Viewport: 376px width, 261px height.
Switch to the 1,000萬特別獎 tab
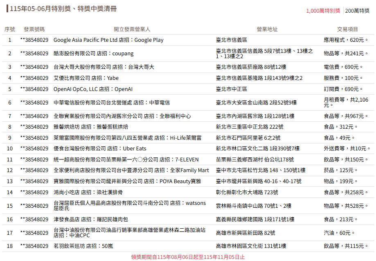coord(323,11)
